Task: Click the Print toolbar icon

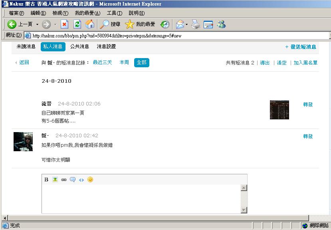Action: tap(195, 24)
